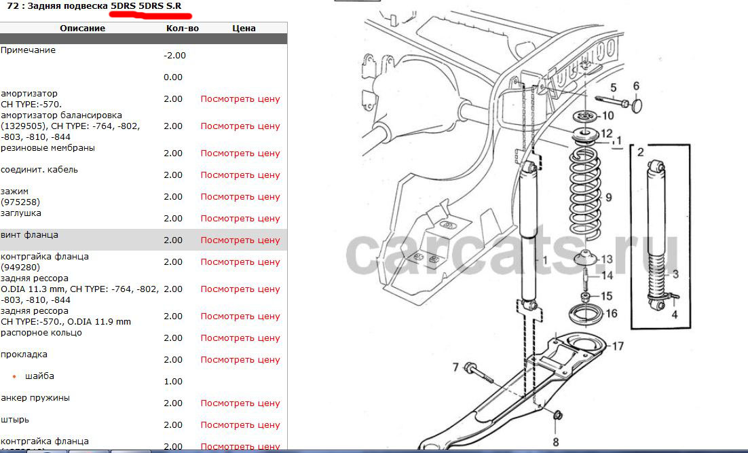Select nut part number 8 on diagram
Viewport: 748px width, 453px height.
[x=557, y=416]
